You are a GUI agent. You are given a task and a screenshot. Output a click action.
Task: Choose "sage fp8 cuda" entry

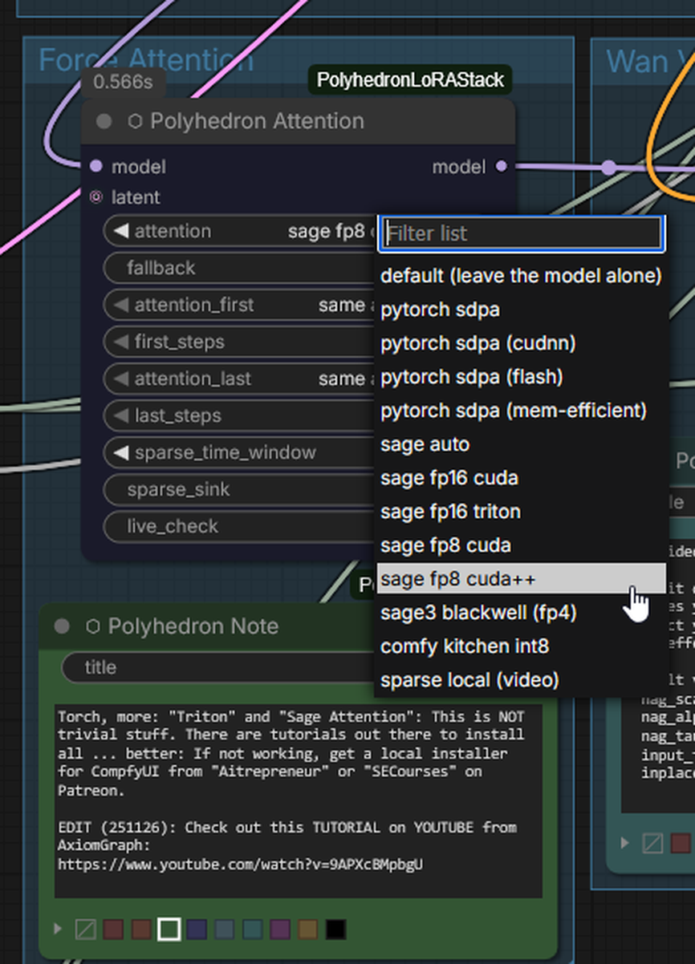521,545
